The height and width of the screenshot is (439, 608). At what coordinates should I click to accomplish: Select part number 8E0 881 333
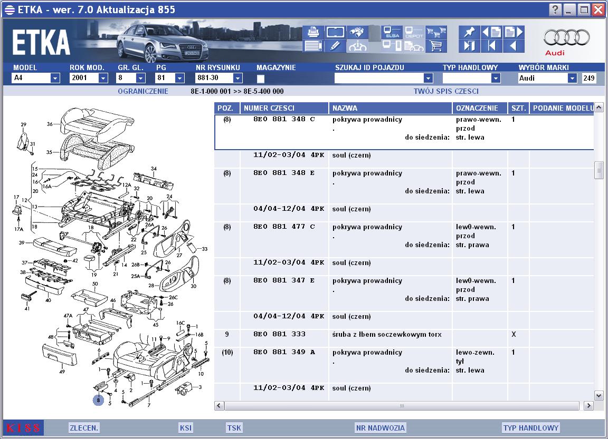(x=279, y=334)
